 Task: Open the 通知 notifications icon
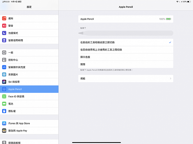click(x=4, y=18)
